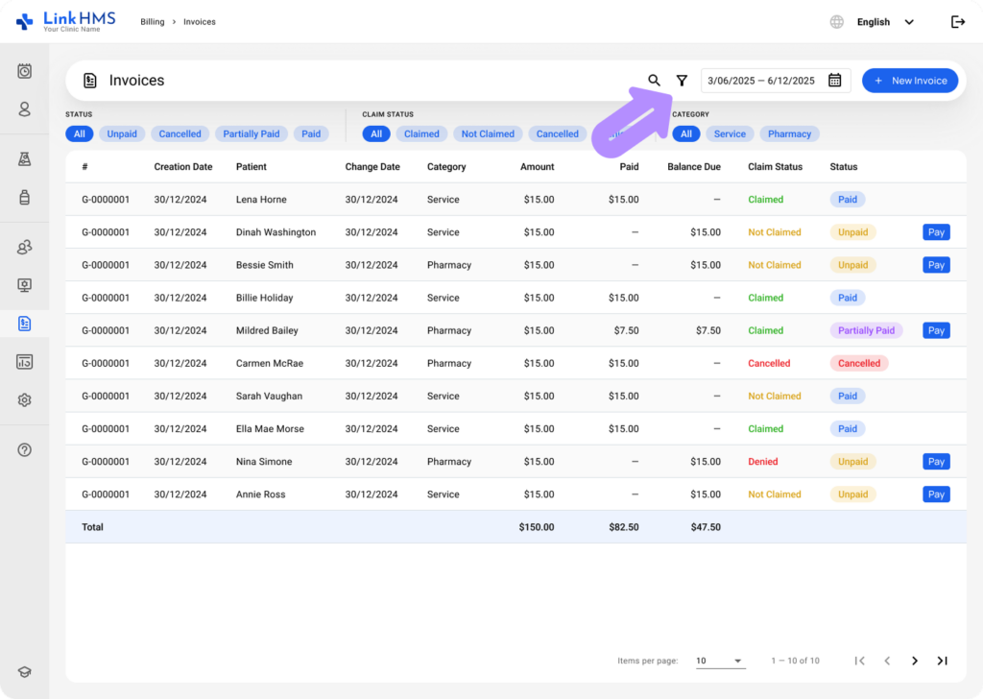Open the help question mark icon
The width and height of the screenshot is (983, 699).
(24, 450)
